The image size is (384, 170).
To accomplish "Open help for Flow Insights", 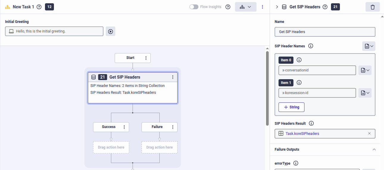I will click(228, 7).
